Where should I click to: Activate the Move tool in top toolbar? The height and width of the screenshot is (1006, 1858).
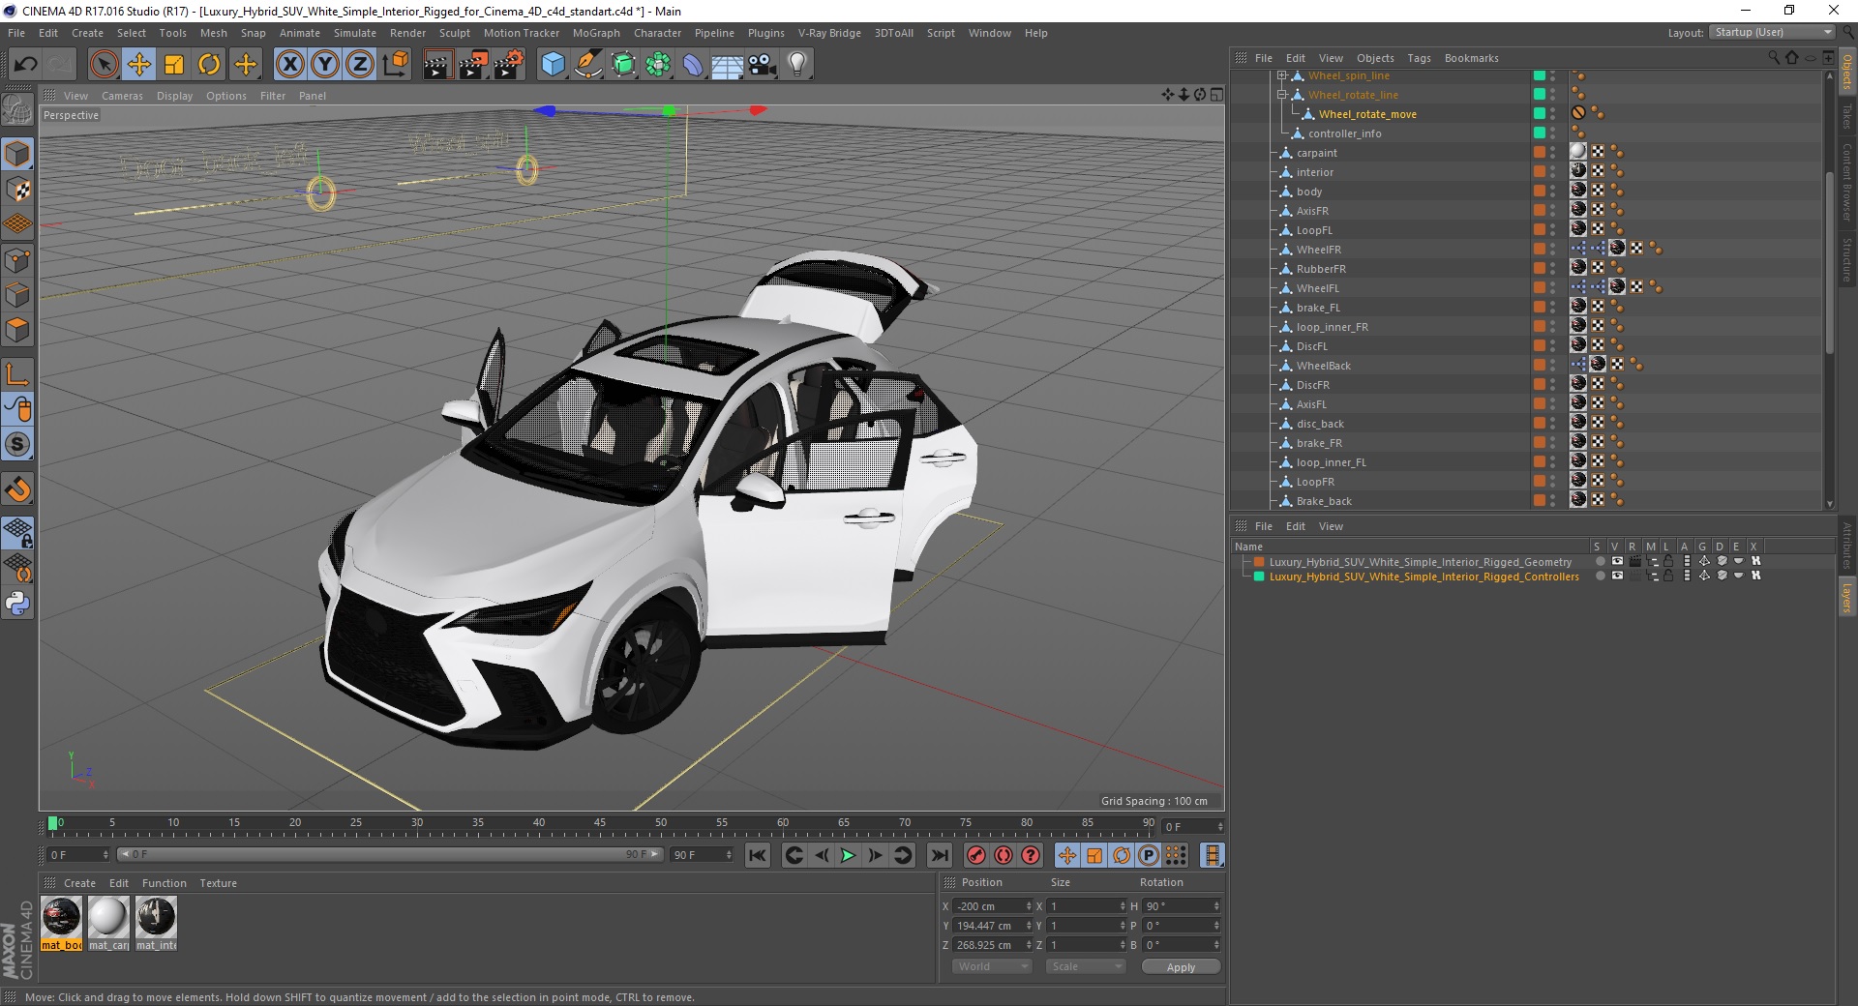coord(139,65)
